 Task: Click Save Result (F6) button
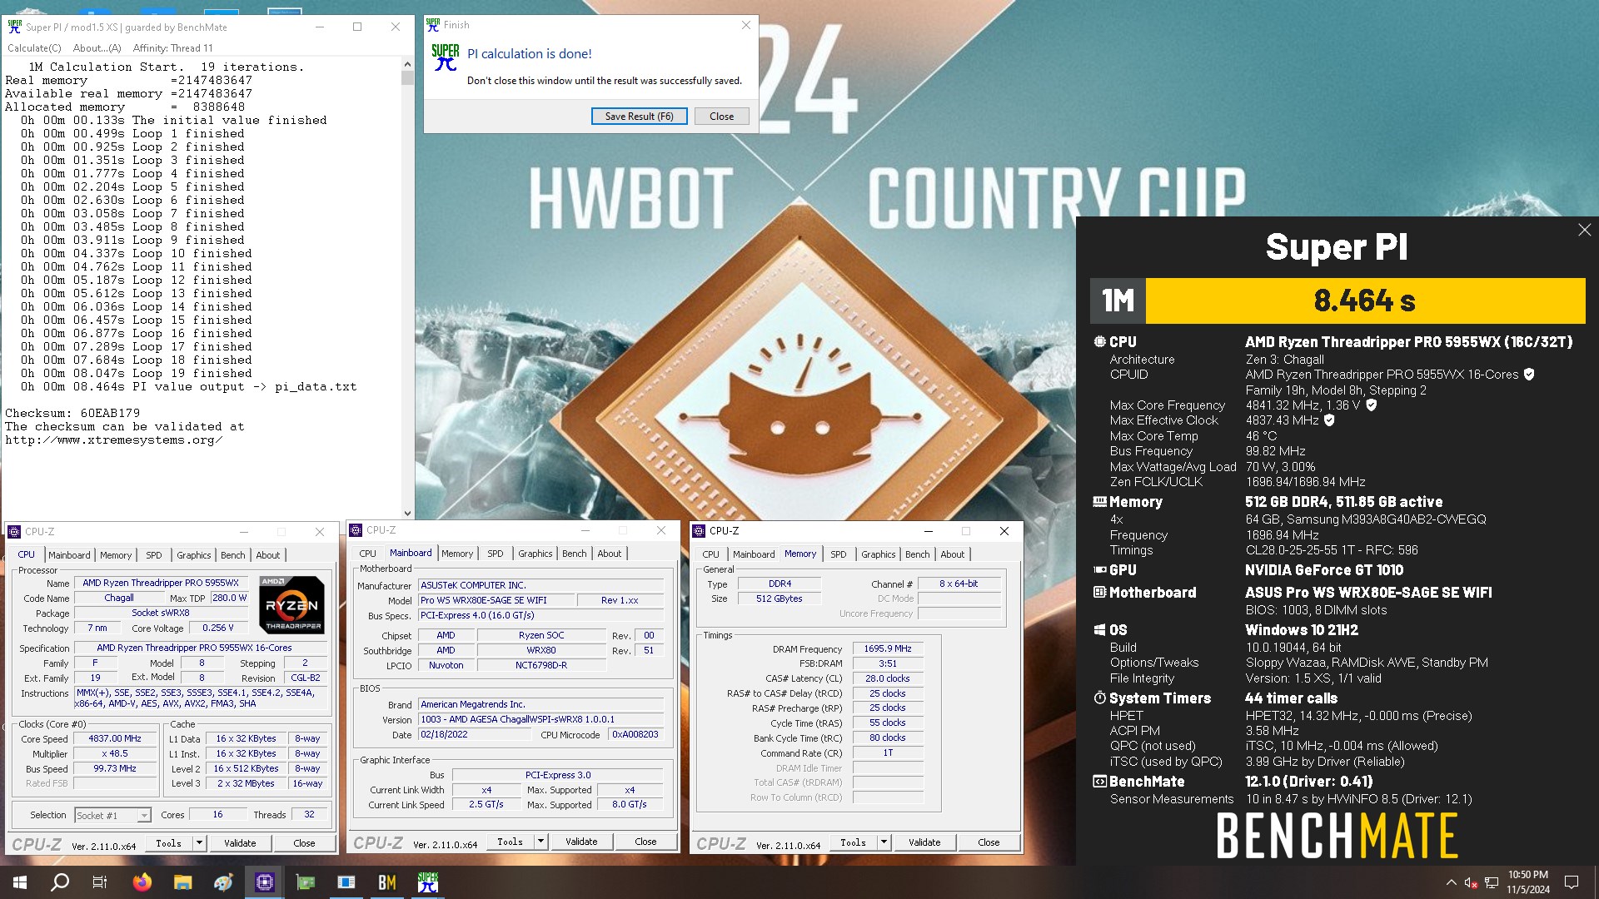(x=639, y=117)
